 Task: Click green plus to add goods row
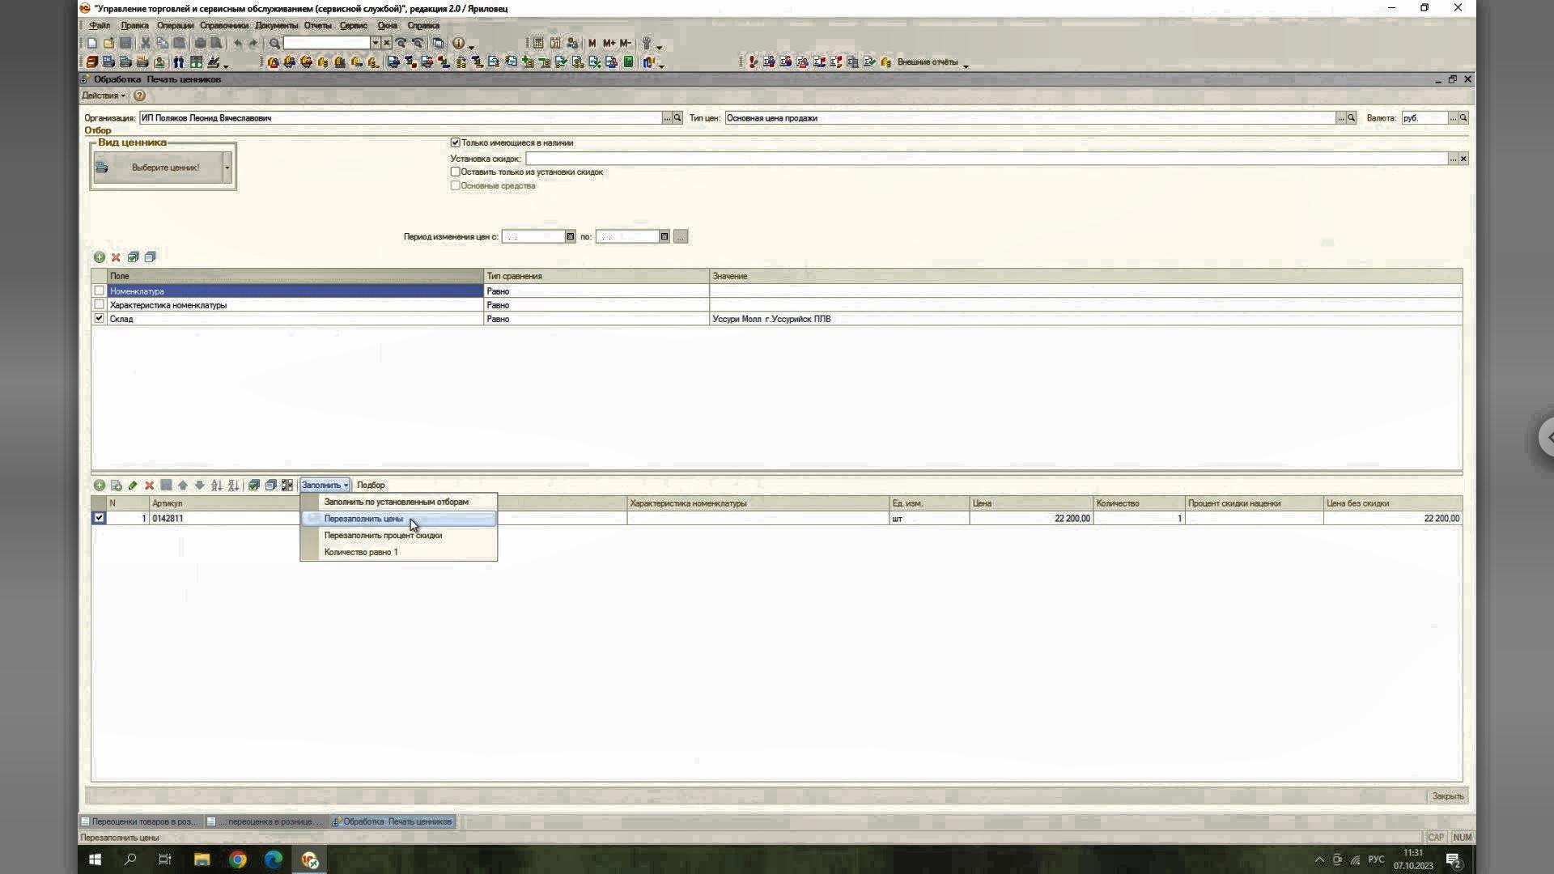pos(99,486)
